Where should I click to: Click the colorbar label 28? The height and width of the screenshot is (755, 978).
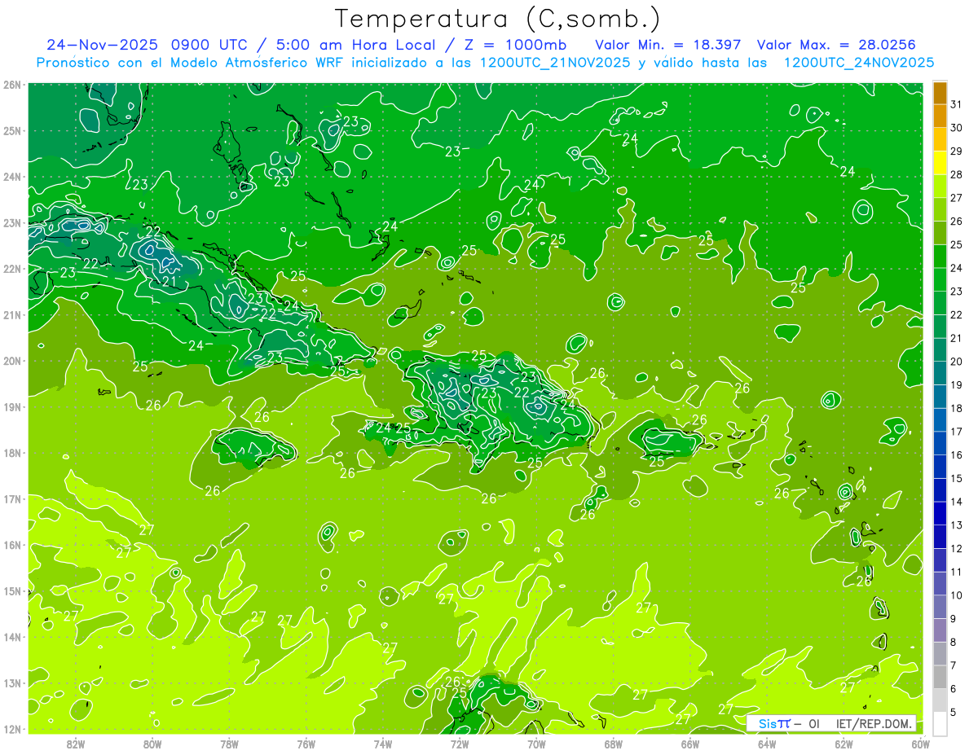pyautogui.click(x=957, y=174)
